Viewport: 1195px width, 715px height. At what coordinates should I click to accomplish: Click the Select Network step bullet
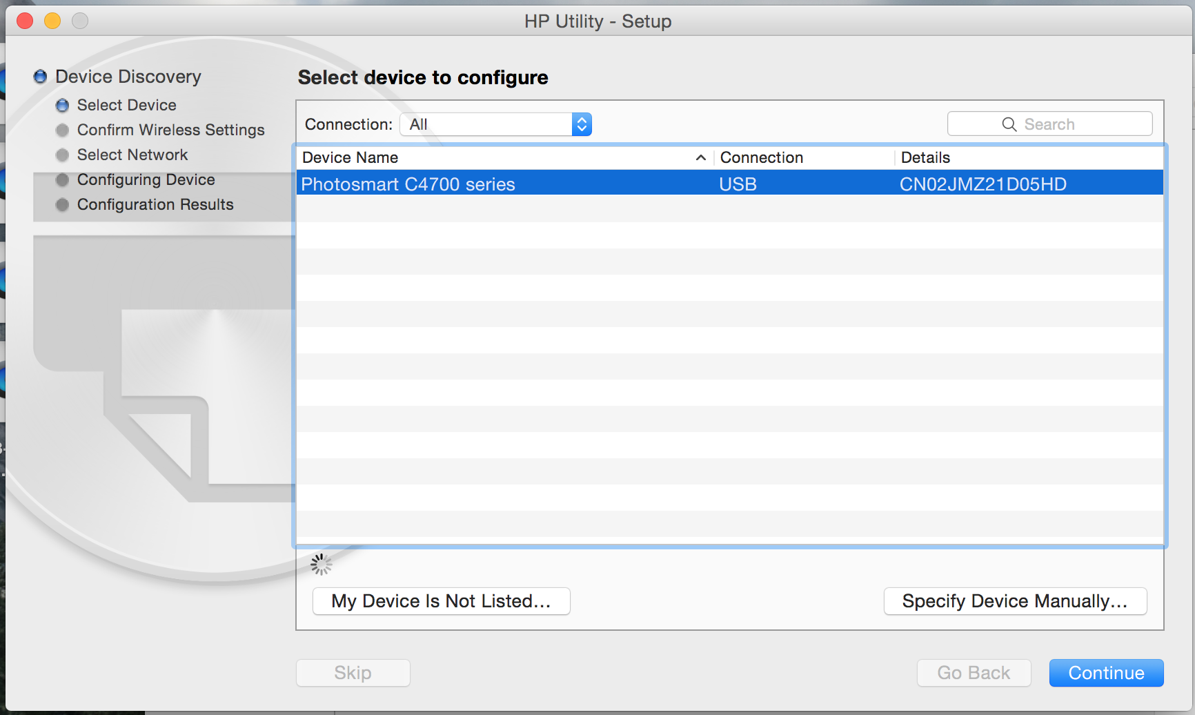63,155
